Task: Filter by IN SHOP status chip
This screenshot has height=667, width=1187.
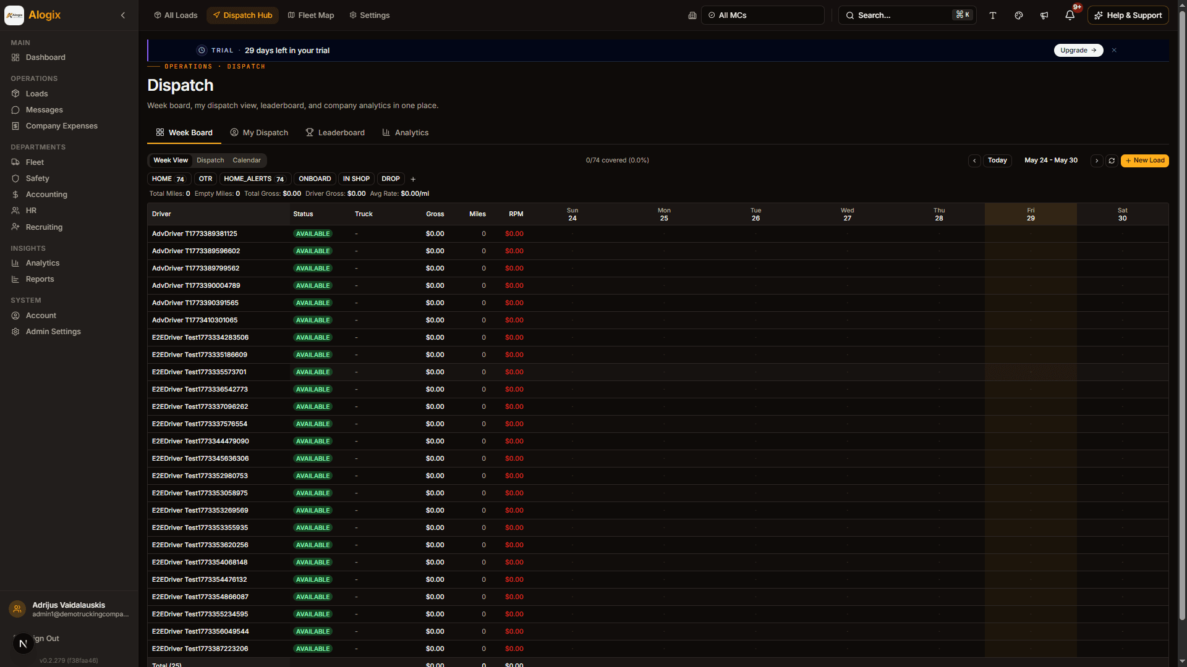Action: [x=356, y=179]
